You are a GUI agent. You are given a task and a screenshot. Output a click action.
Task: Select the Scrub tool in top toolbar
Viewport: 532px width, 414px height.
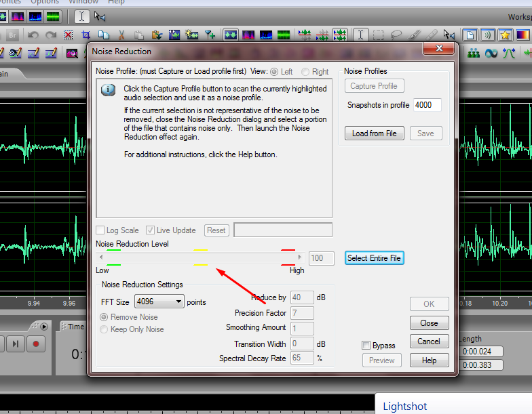[100, 16]
